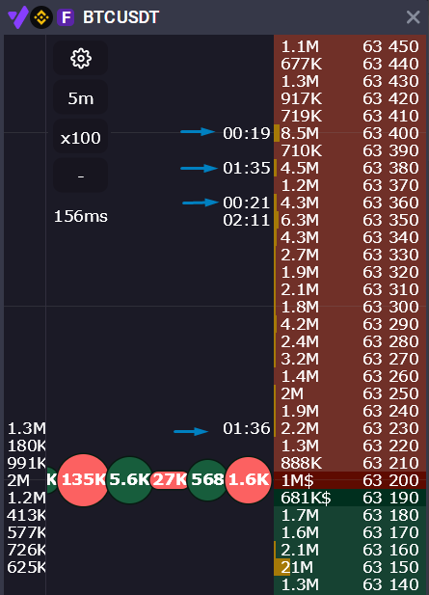Click the Binance exchange logo icon

coord(41,17)
